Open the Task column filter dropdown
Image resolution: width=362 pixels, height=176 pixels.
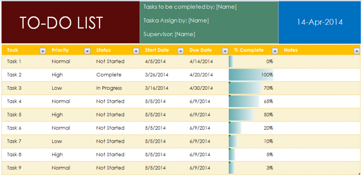coord(42,51)
